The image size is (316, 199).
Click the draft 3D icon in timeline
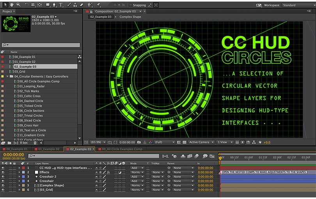[x=174, y=156]
